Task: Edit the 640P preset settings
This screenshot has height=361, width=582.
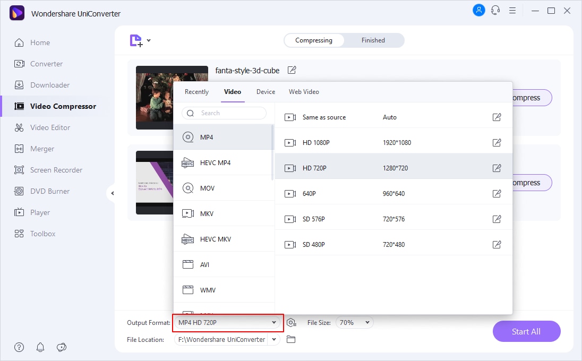Action: point(497,194)
